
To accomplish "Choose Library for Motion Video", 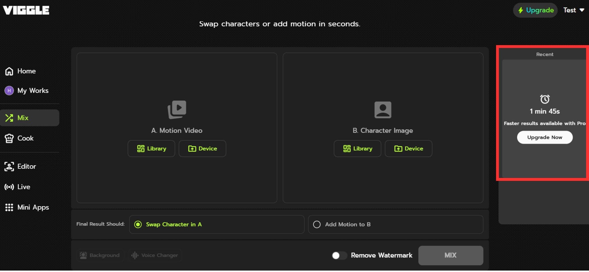I will click(x=151, y=149).
